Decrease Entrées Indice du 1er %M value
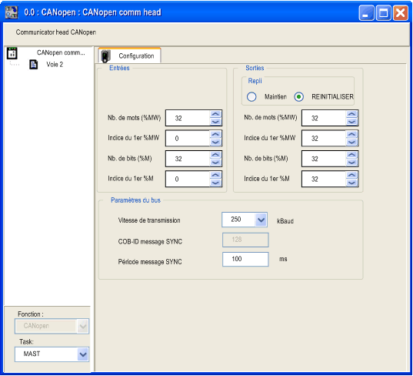 pos(215,183)
